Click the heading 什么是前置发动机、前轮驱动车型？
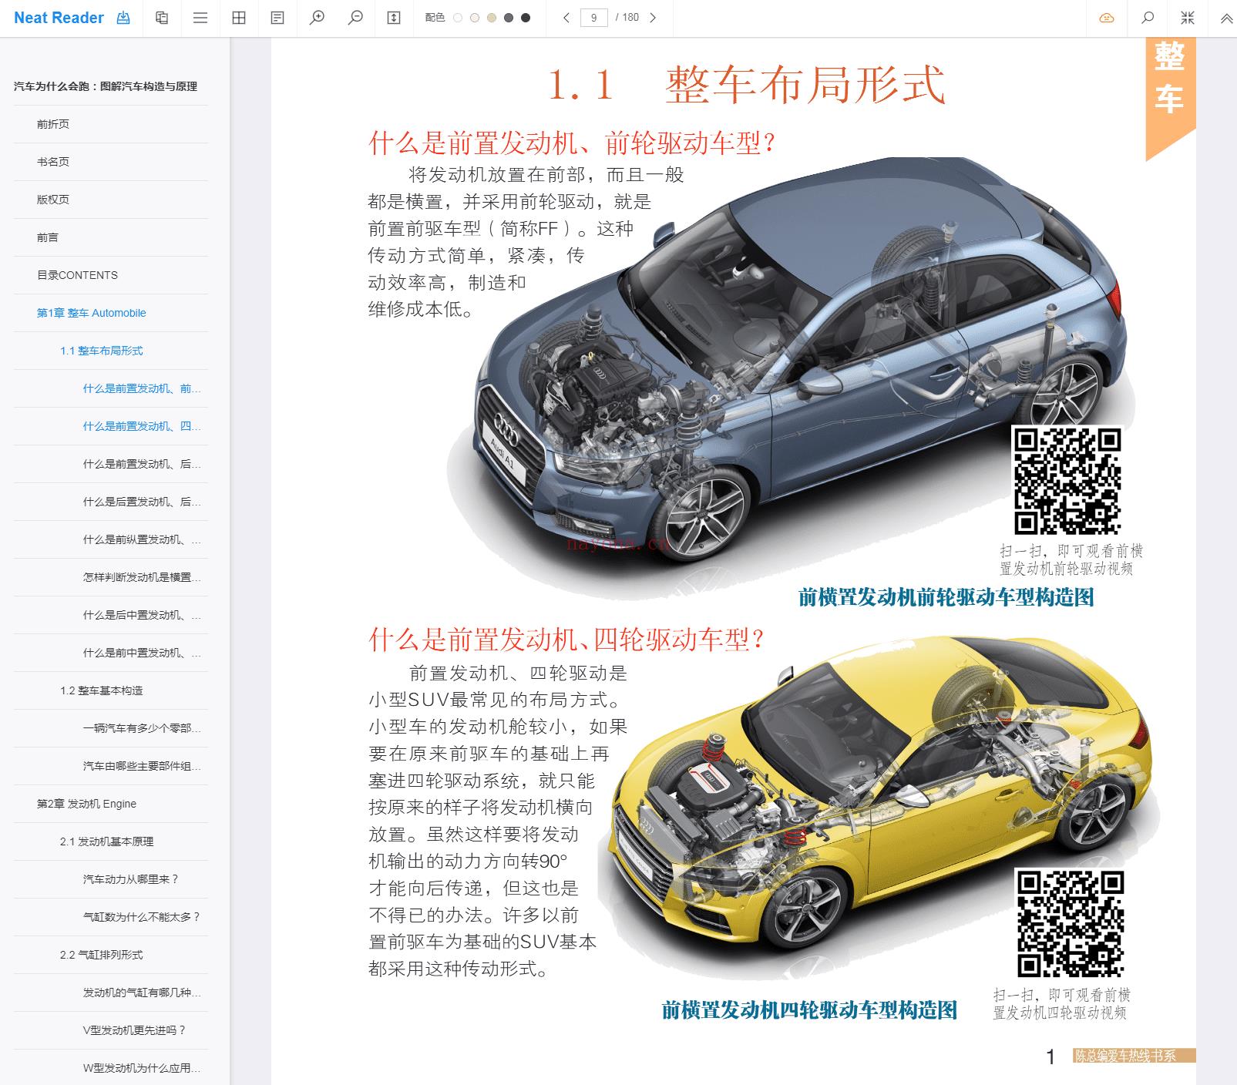 573,143
